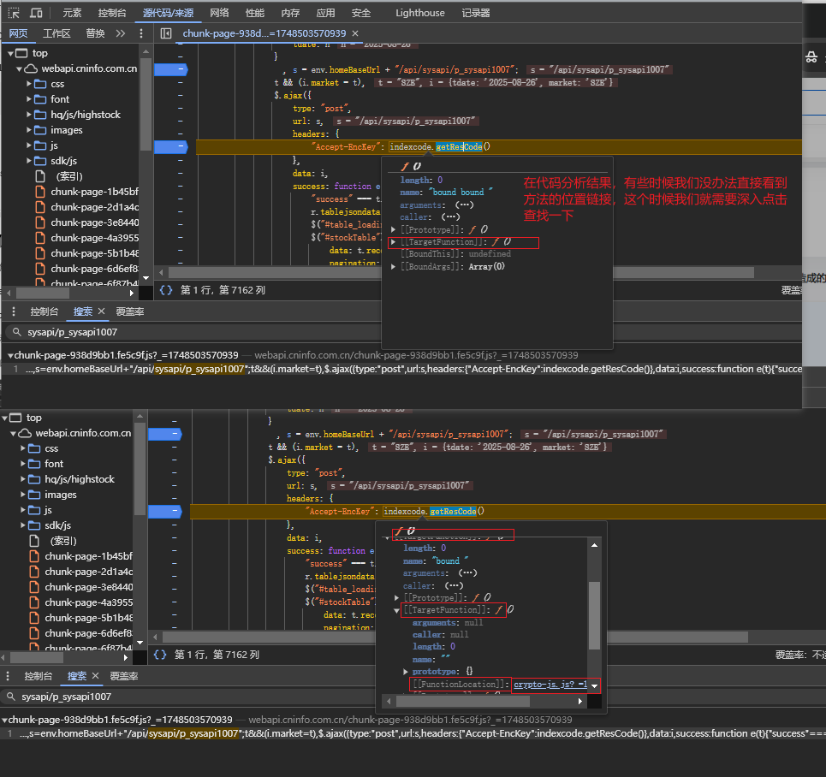This screenshot has height=777, width=826.
Task: Activate the inspect element picker icon
Action: click(x=14, y=13)
